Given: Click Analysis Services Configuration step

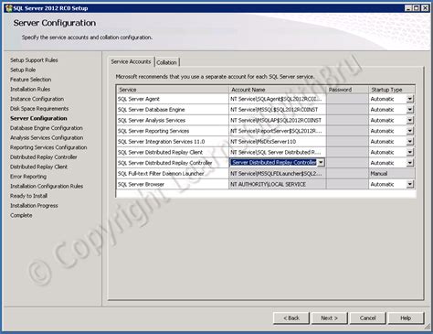Looking at the screenshot, I should click(47, 138).
